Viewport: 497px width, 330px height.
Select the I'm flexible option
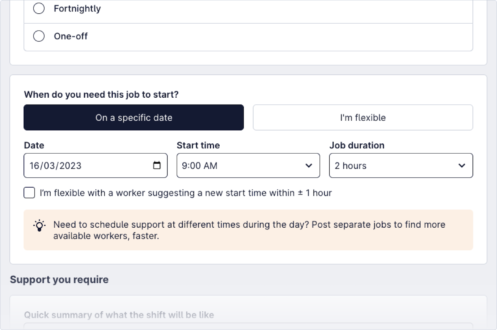click(362, 118)
